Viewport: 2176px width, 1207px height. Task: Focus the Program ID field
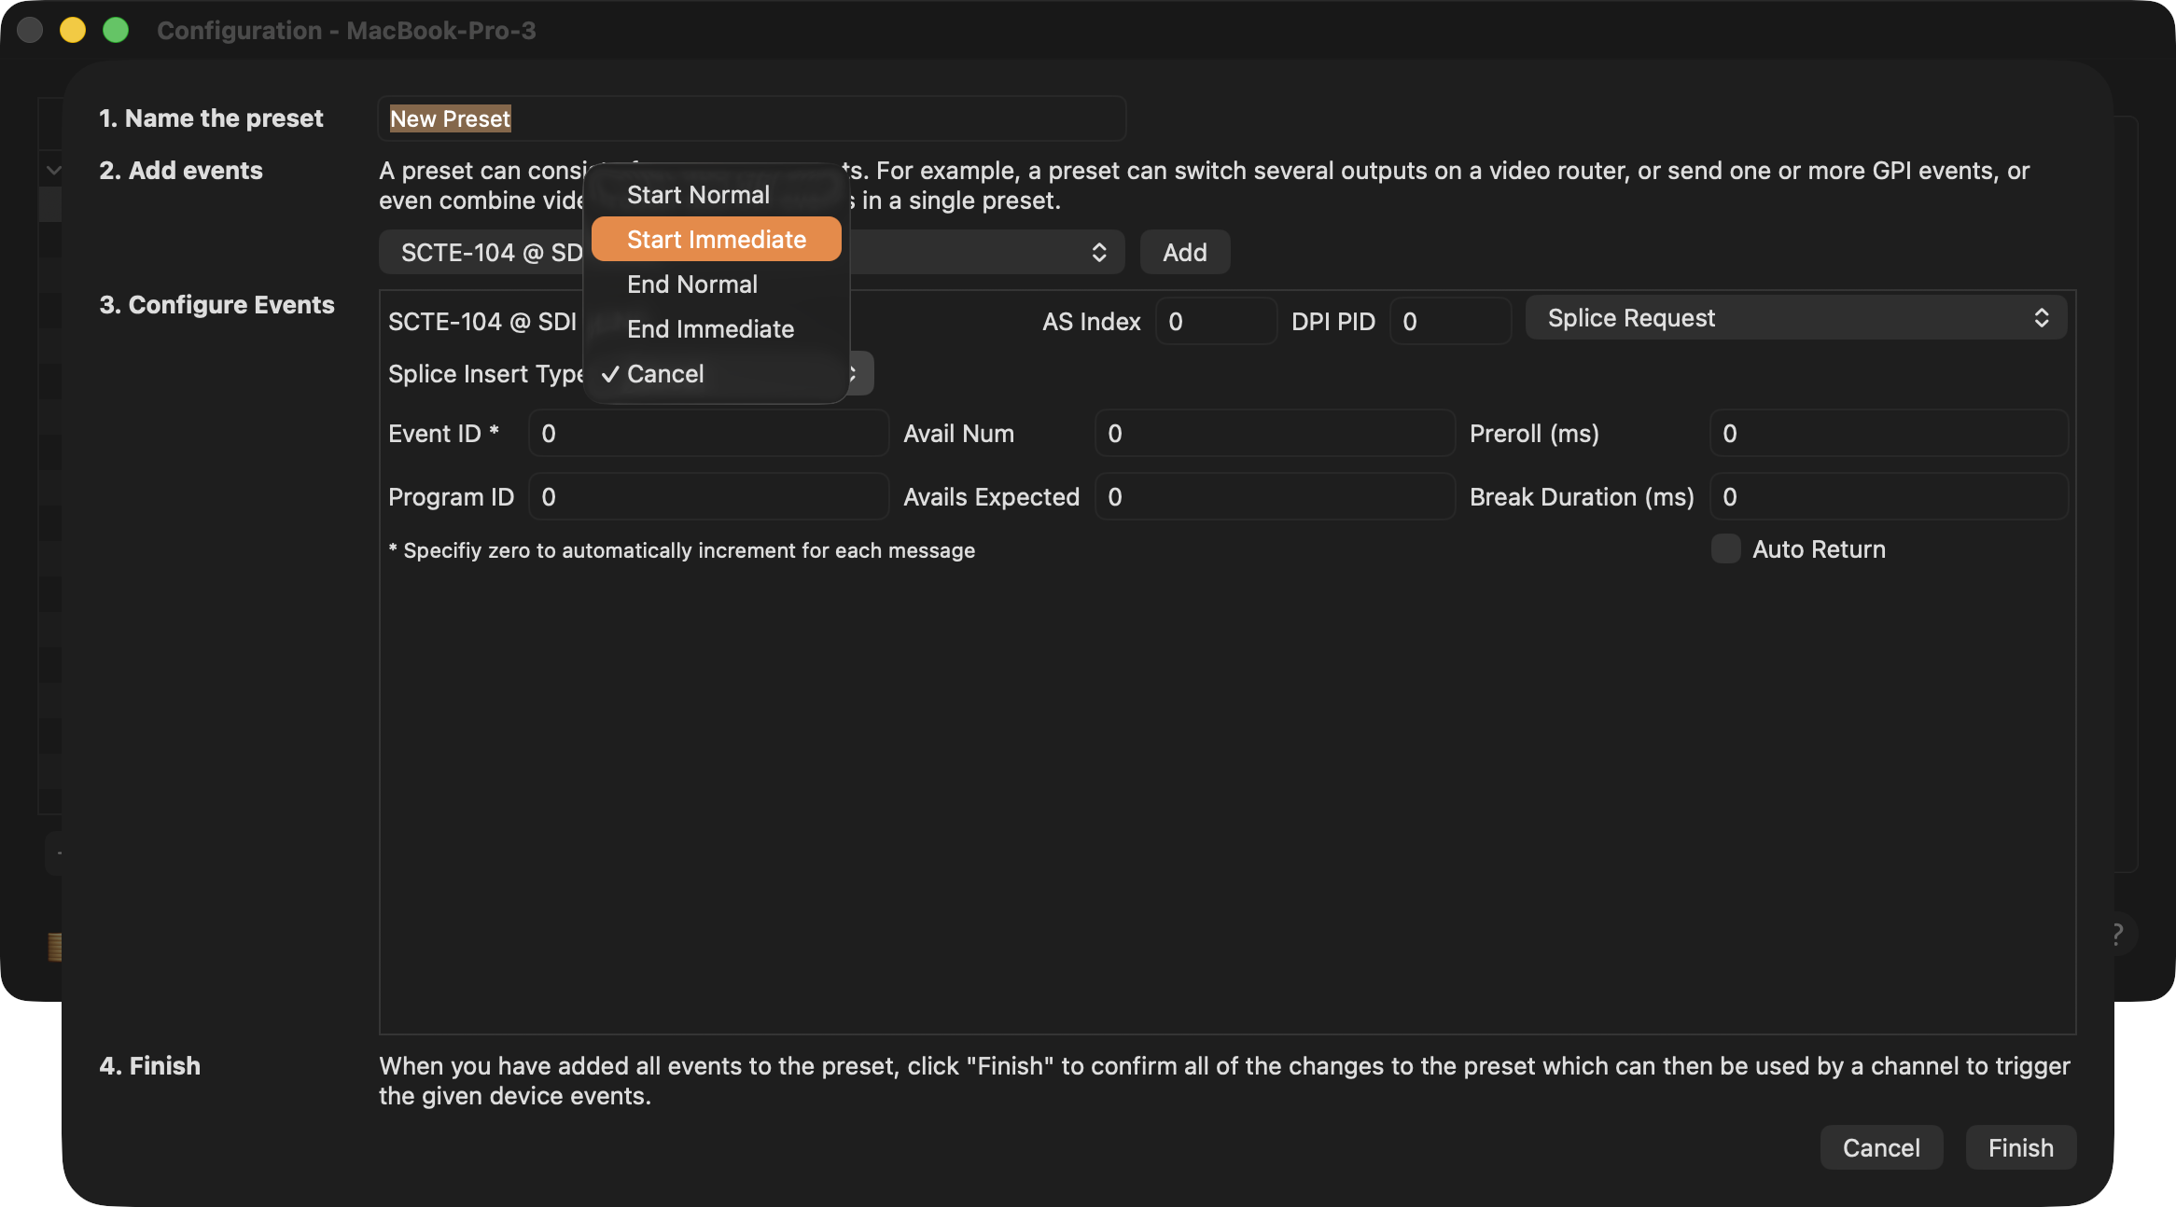pos(708,497)
